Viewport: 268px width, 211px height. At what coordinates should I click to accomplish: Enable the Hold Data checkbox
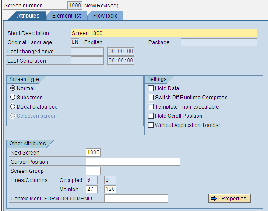click(x=151, y=88)
